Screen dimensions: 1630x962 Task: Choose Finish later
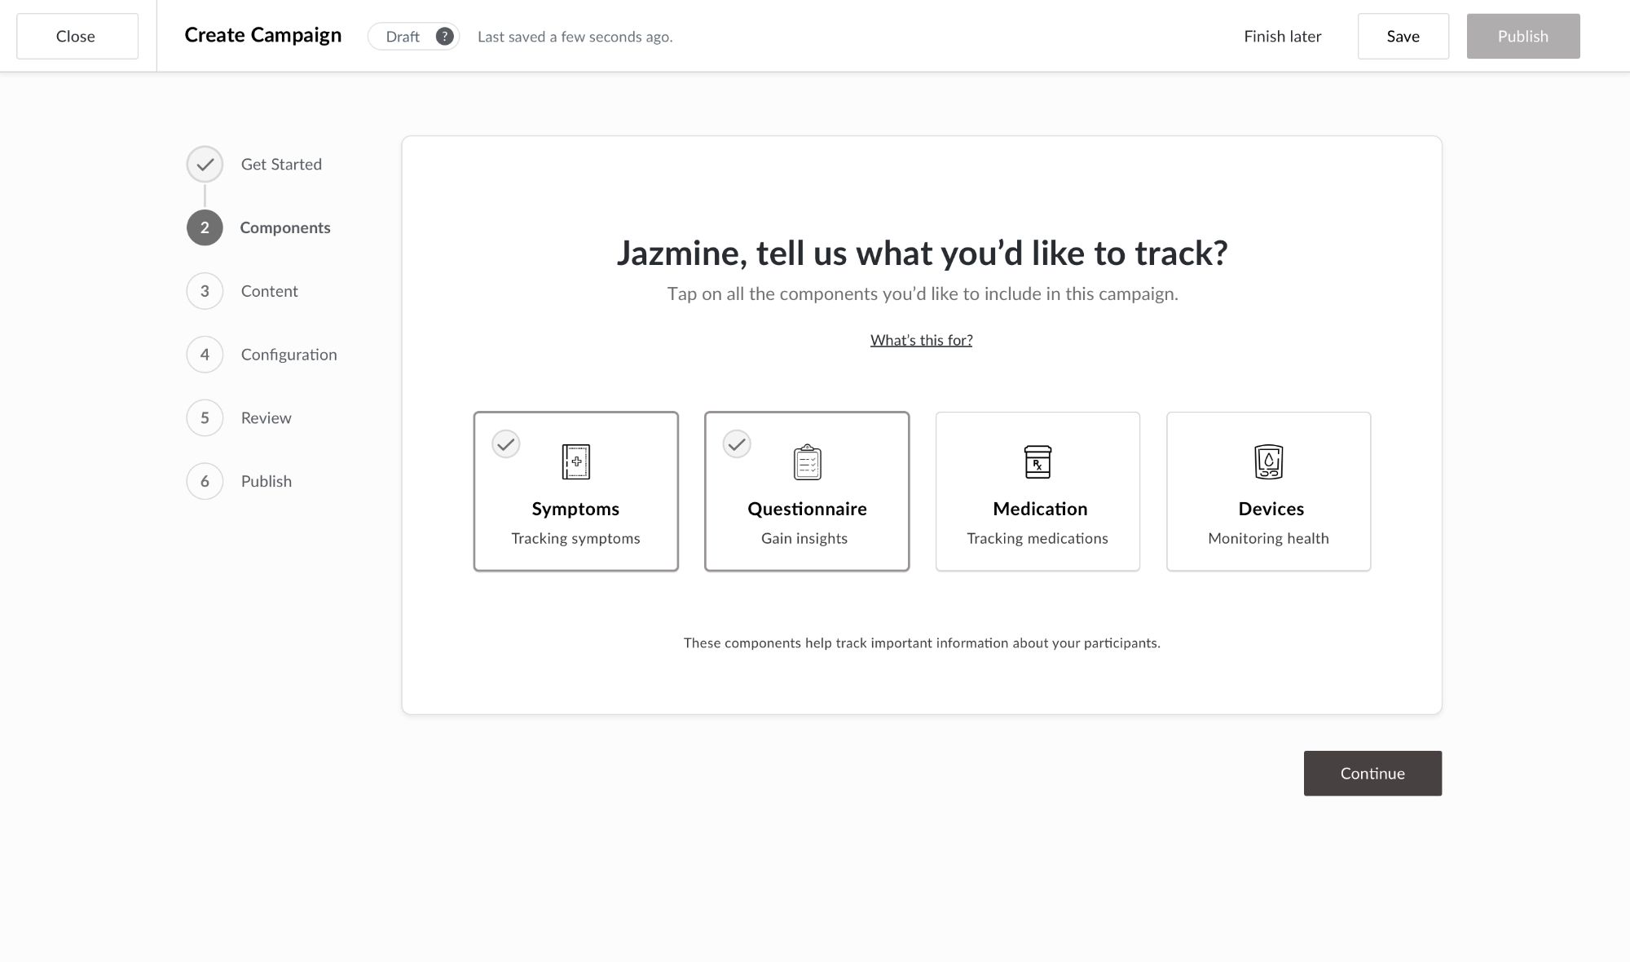(1282, 37)
